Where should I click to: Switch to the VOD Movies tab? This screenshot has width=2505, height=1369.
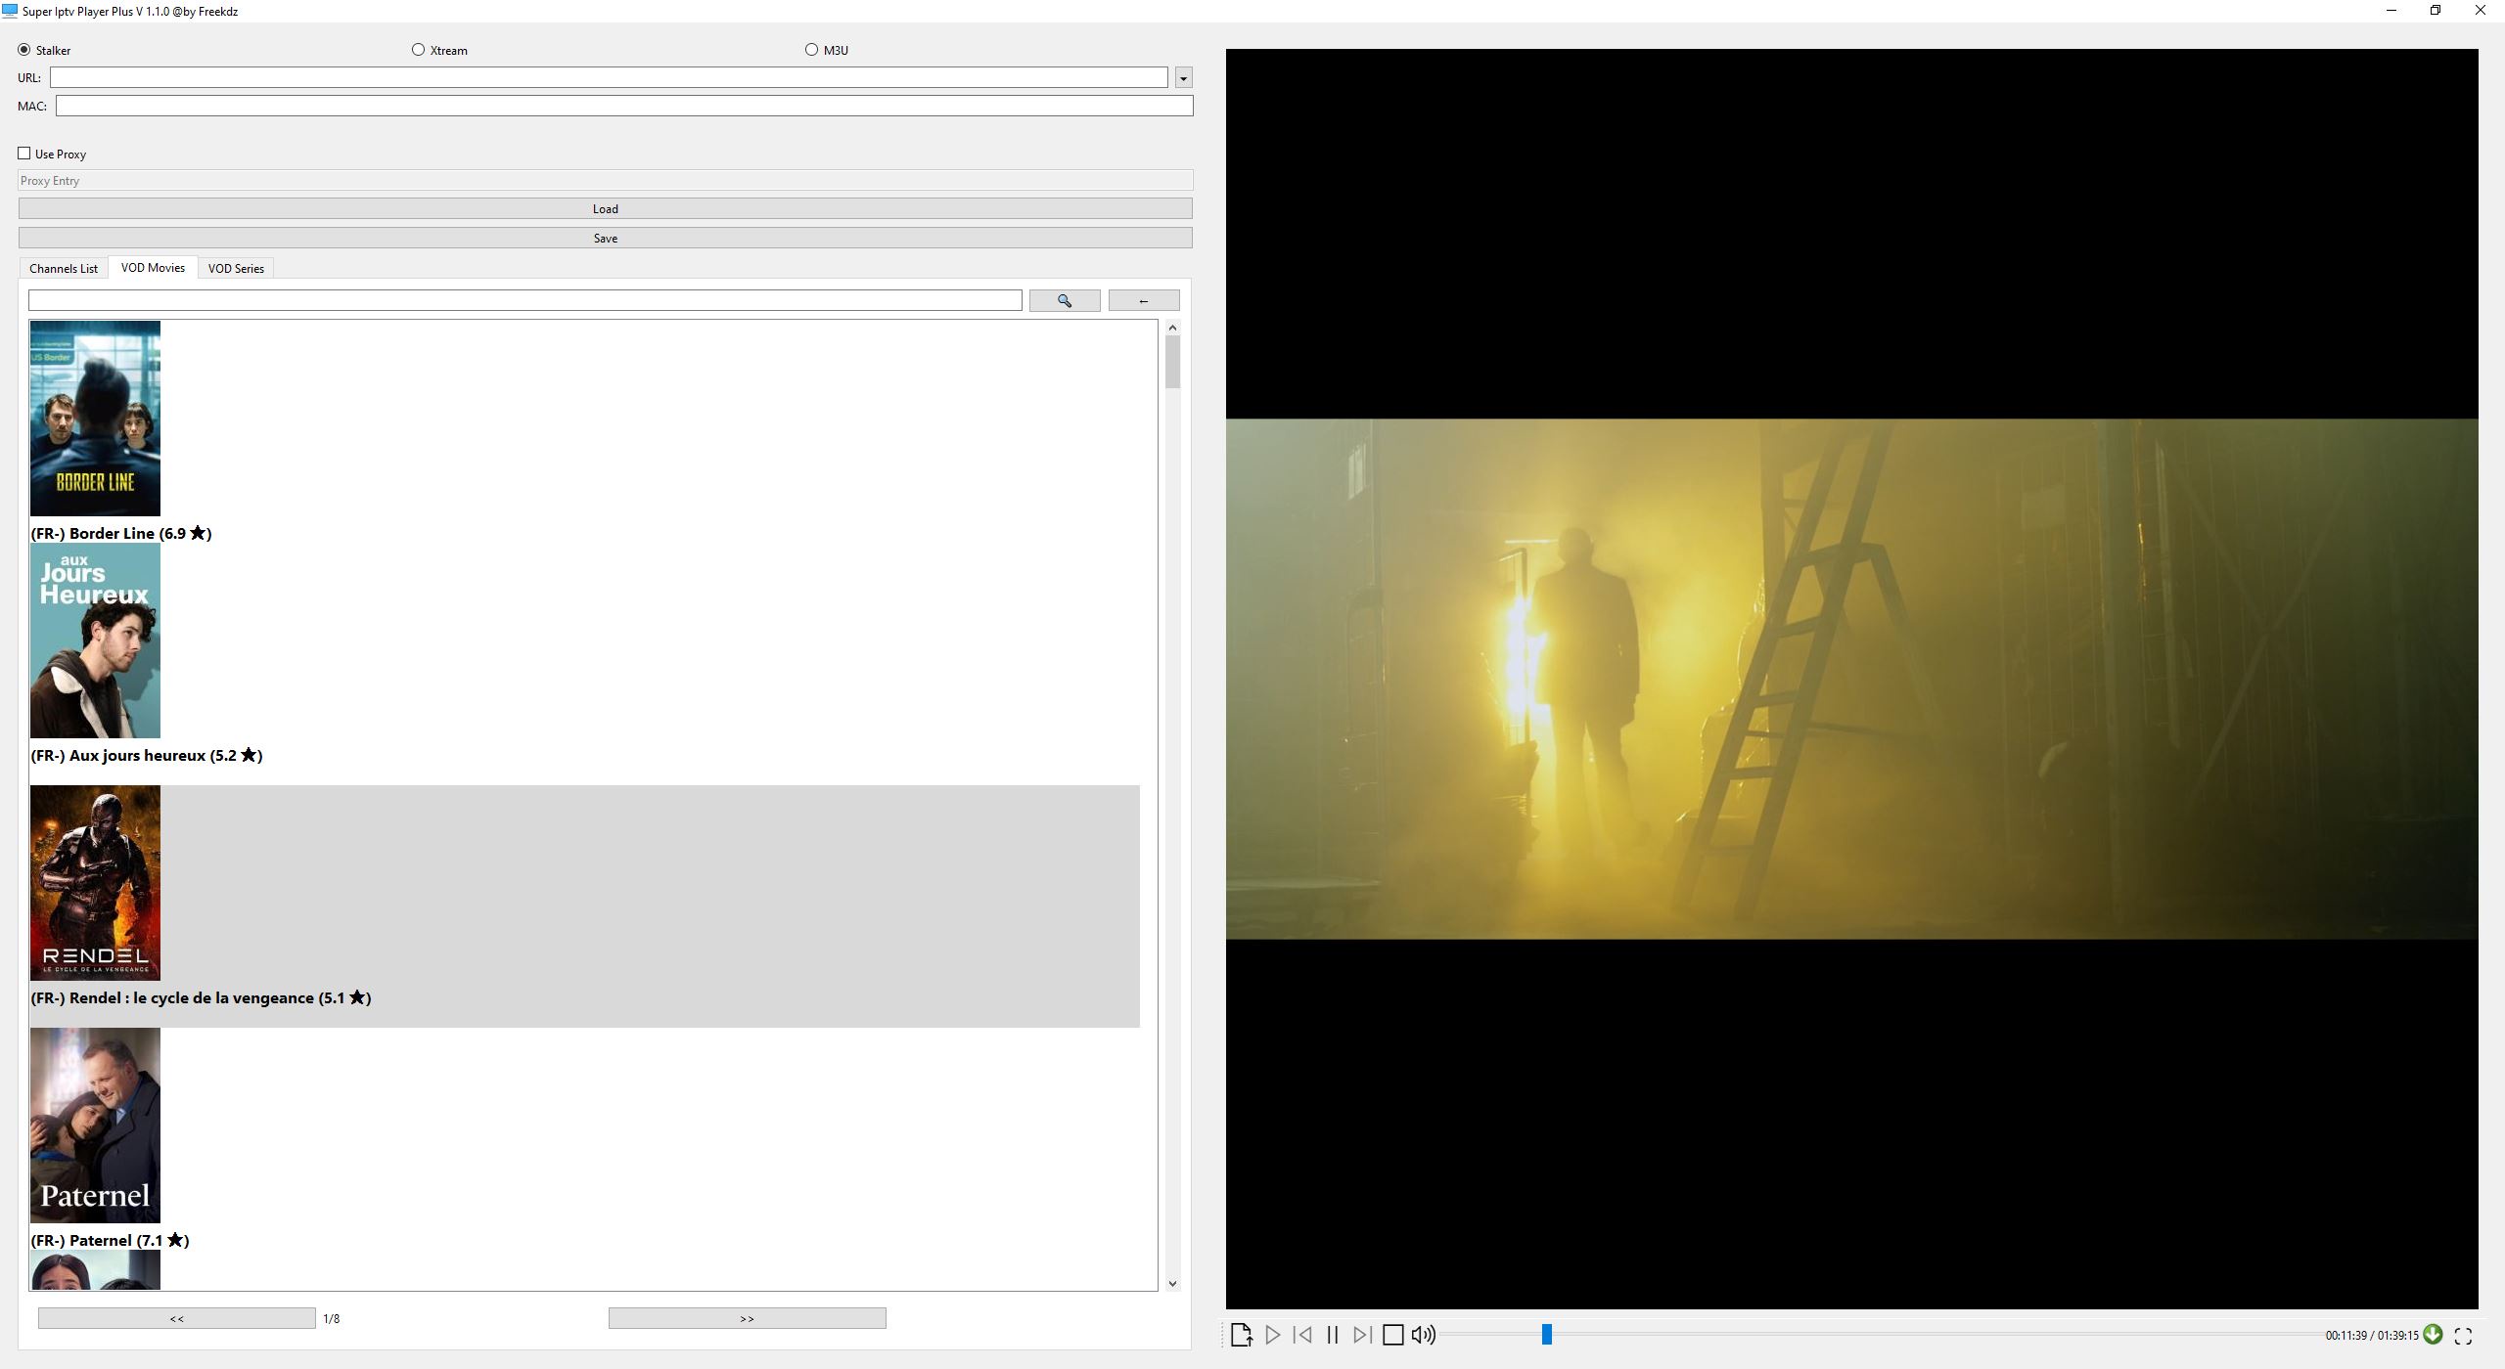(x=153, y=268)
